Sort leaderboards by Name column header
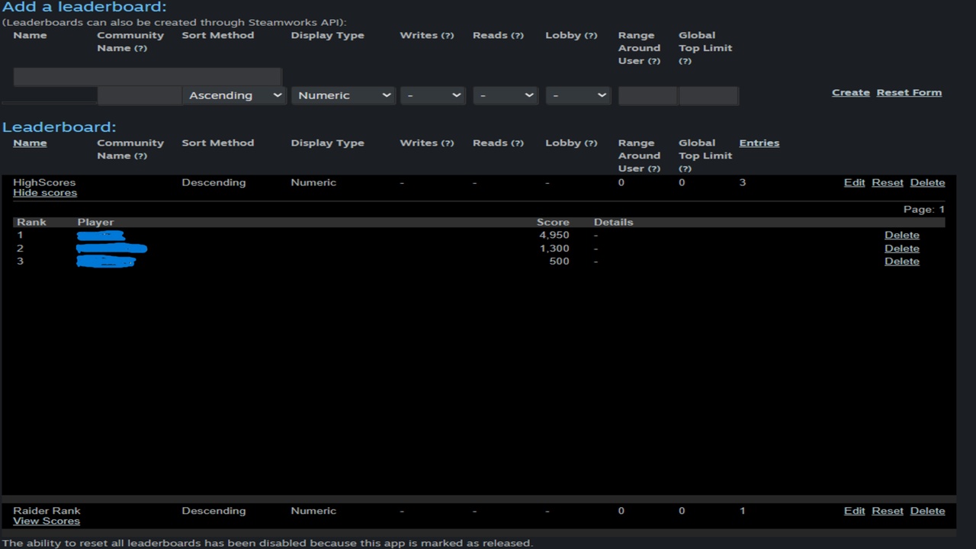This screenshot has height=549, width=976. tap(30, 143)
